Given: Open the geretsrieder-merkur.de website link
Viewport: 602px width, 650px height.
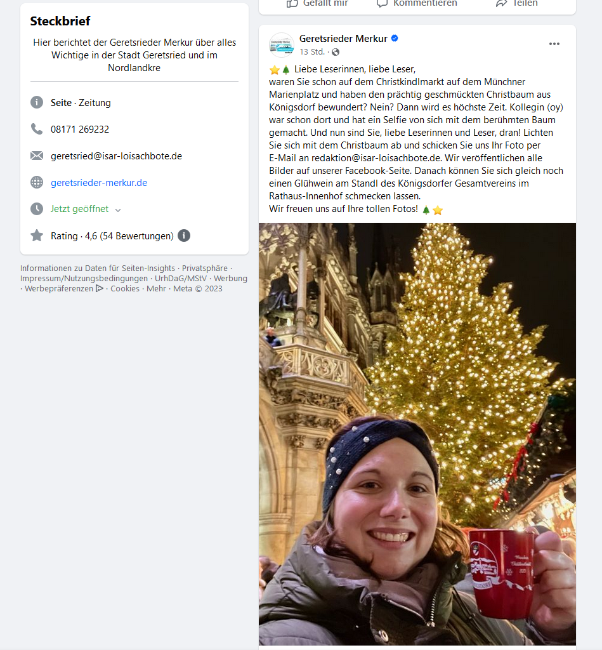Looking at the screenshot, I should pos(99,182).
